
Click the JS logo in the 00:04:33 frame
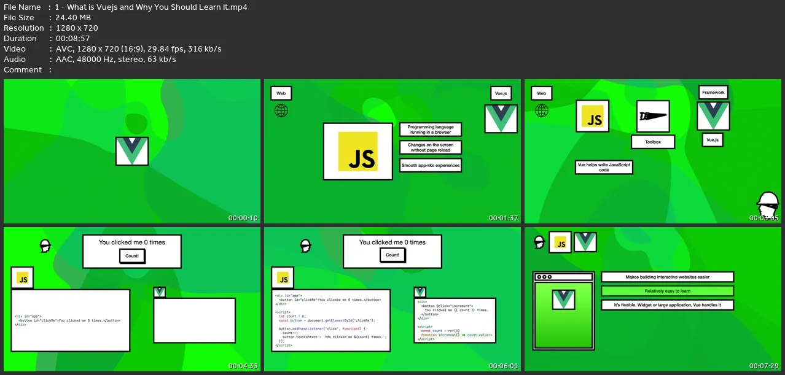(23, 278)
